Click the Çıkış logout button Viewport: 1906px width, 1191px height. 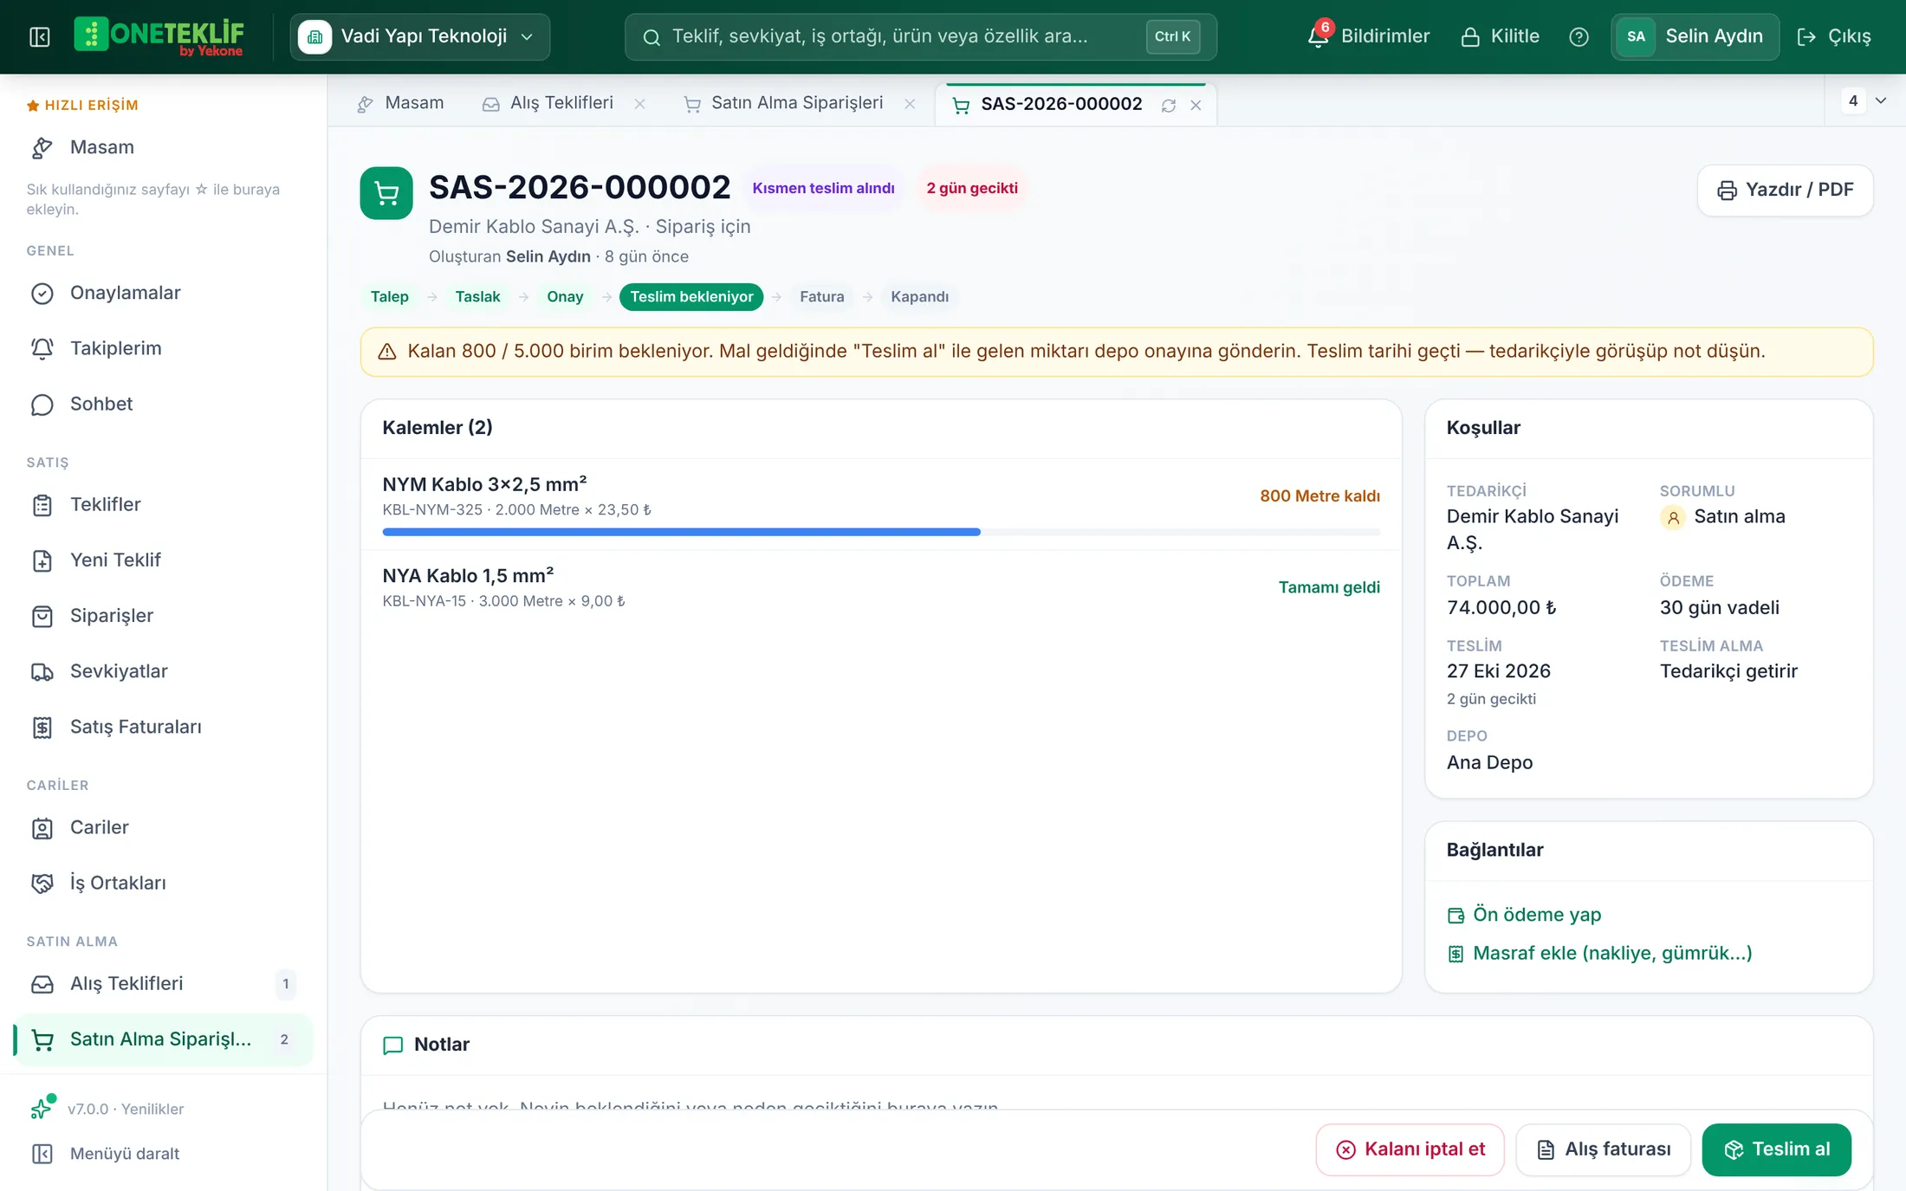1834,36
